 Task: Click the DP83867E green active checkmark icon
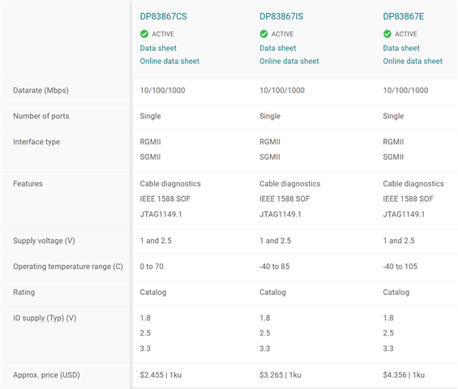[387, 34]
